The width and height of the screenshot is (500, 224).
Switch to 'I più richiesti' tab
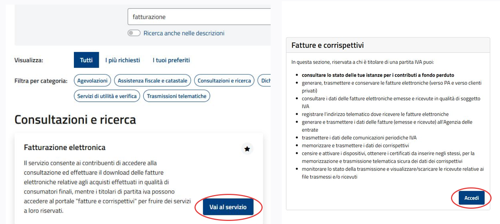[123, 60]
